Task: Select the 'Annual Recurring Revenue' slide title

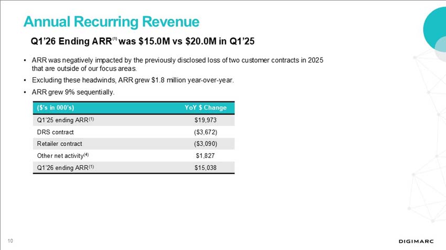Action: coord(111,22)
